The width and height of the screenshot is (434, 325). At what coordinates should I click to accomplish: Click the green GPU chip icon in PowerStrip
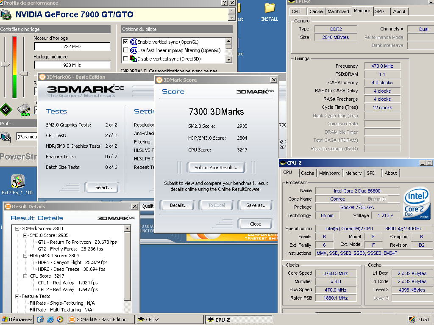point(6,110)
